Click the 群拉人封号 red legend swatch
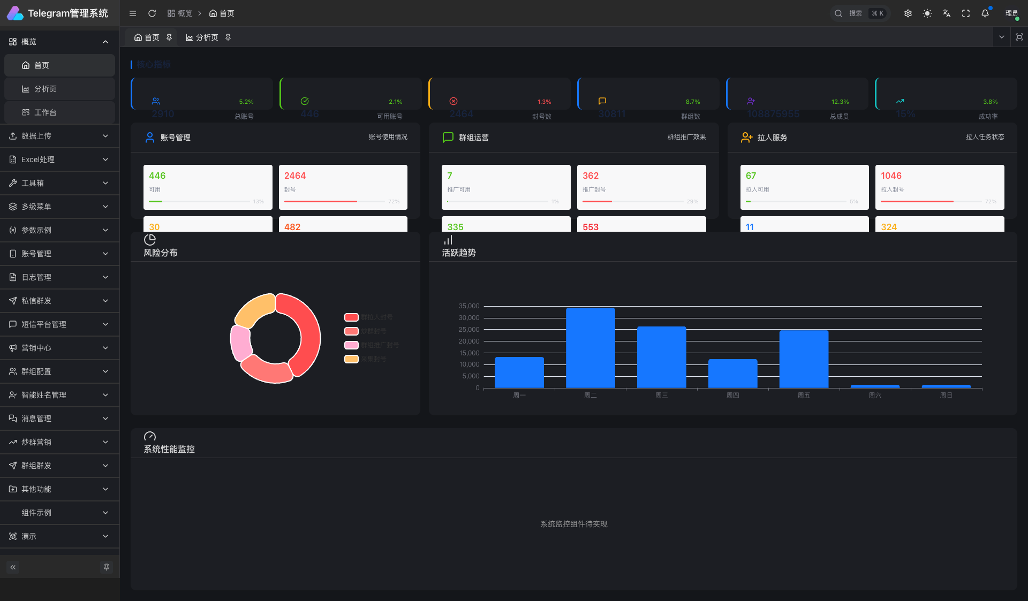This screenshot has height=601, width=1028. (351, 317)
